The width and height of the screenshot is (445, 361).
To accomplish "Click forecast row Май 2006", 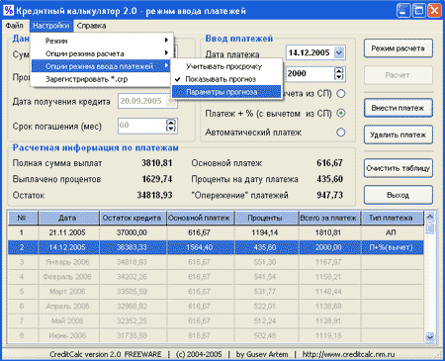I will point(216,321).
